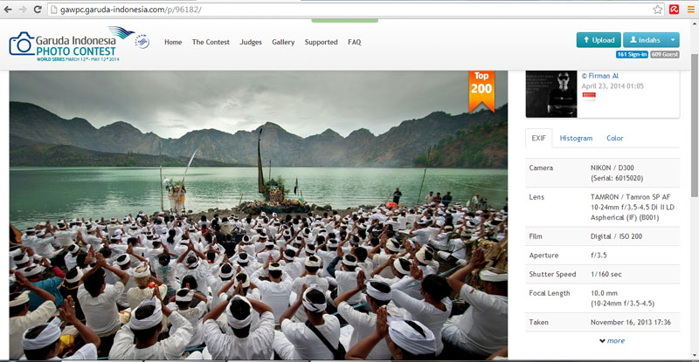Click the browser back arrow
The width and height of the screenshot is (699, 362).
tap(9, 10)
